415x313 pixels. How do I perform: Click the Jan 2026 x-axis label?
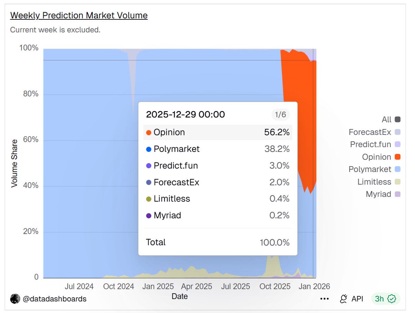tap(314, 286)
